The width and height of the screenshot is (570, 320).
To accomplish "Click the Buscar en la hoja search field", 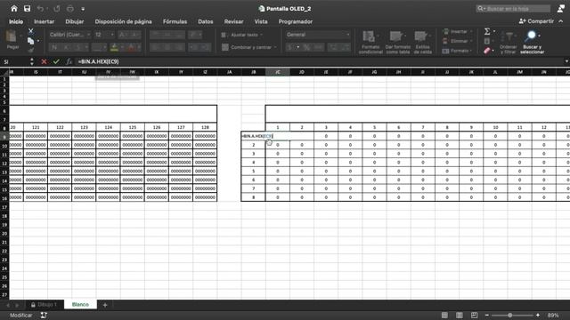I will pos(513,8).
